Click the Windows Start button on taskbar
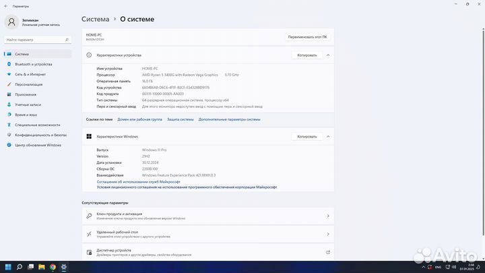This screenshot has height=273, width=485. tap(9, 266)
